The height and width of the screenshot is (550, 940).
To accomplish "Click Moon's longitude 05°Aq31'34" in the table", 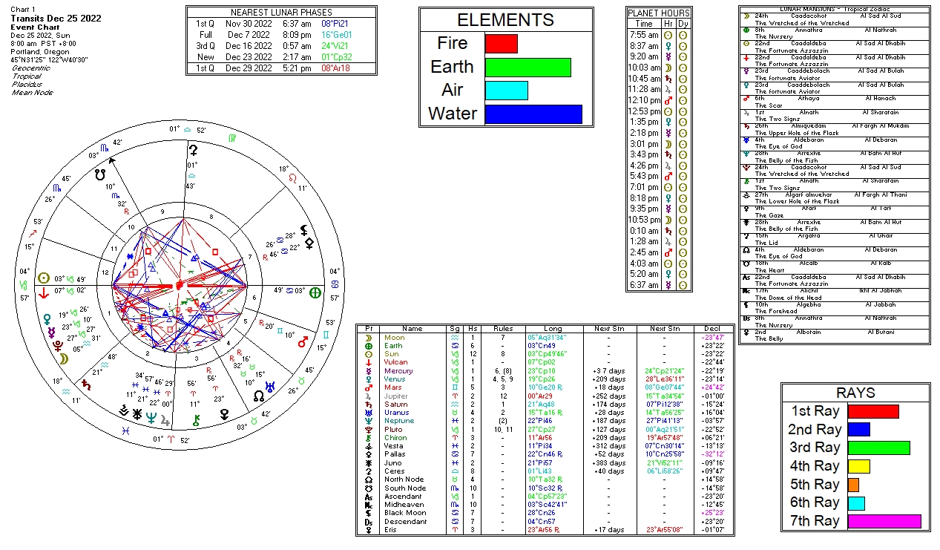I will point(548,338).
